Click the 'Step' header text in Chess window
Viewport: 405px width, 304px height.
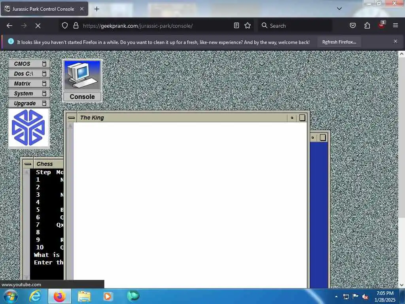click(x=44, y=172)
